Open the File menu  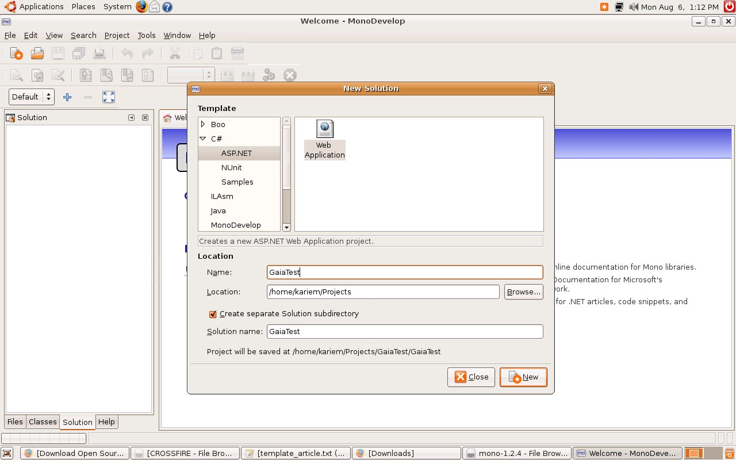(10, 35)
